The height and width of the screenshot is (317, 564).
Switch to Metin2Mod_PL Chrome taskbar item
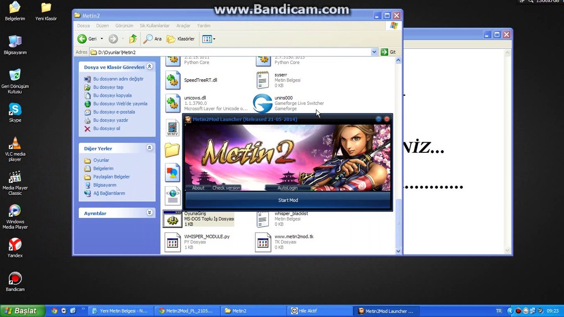click(x=187, y=311)
